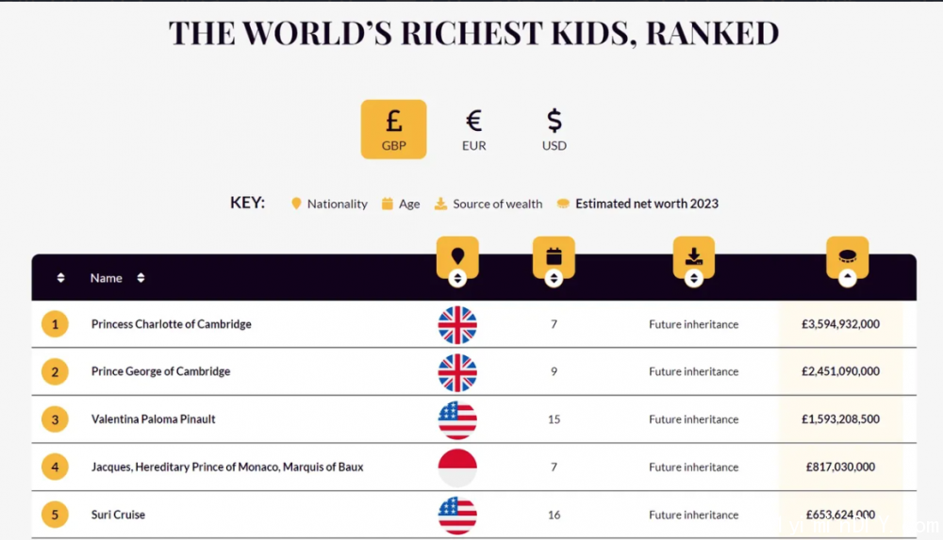Sort by Name using arrows beside Name
Image resolution: width=943 pixels, height=540 pixels.
click(x=141, y=278)
